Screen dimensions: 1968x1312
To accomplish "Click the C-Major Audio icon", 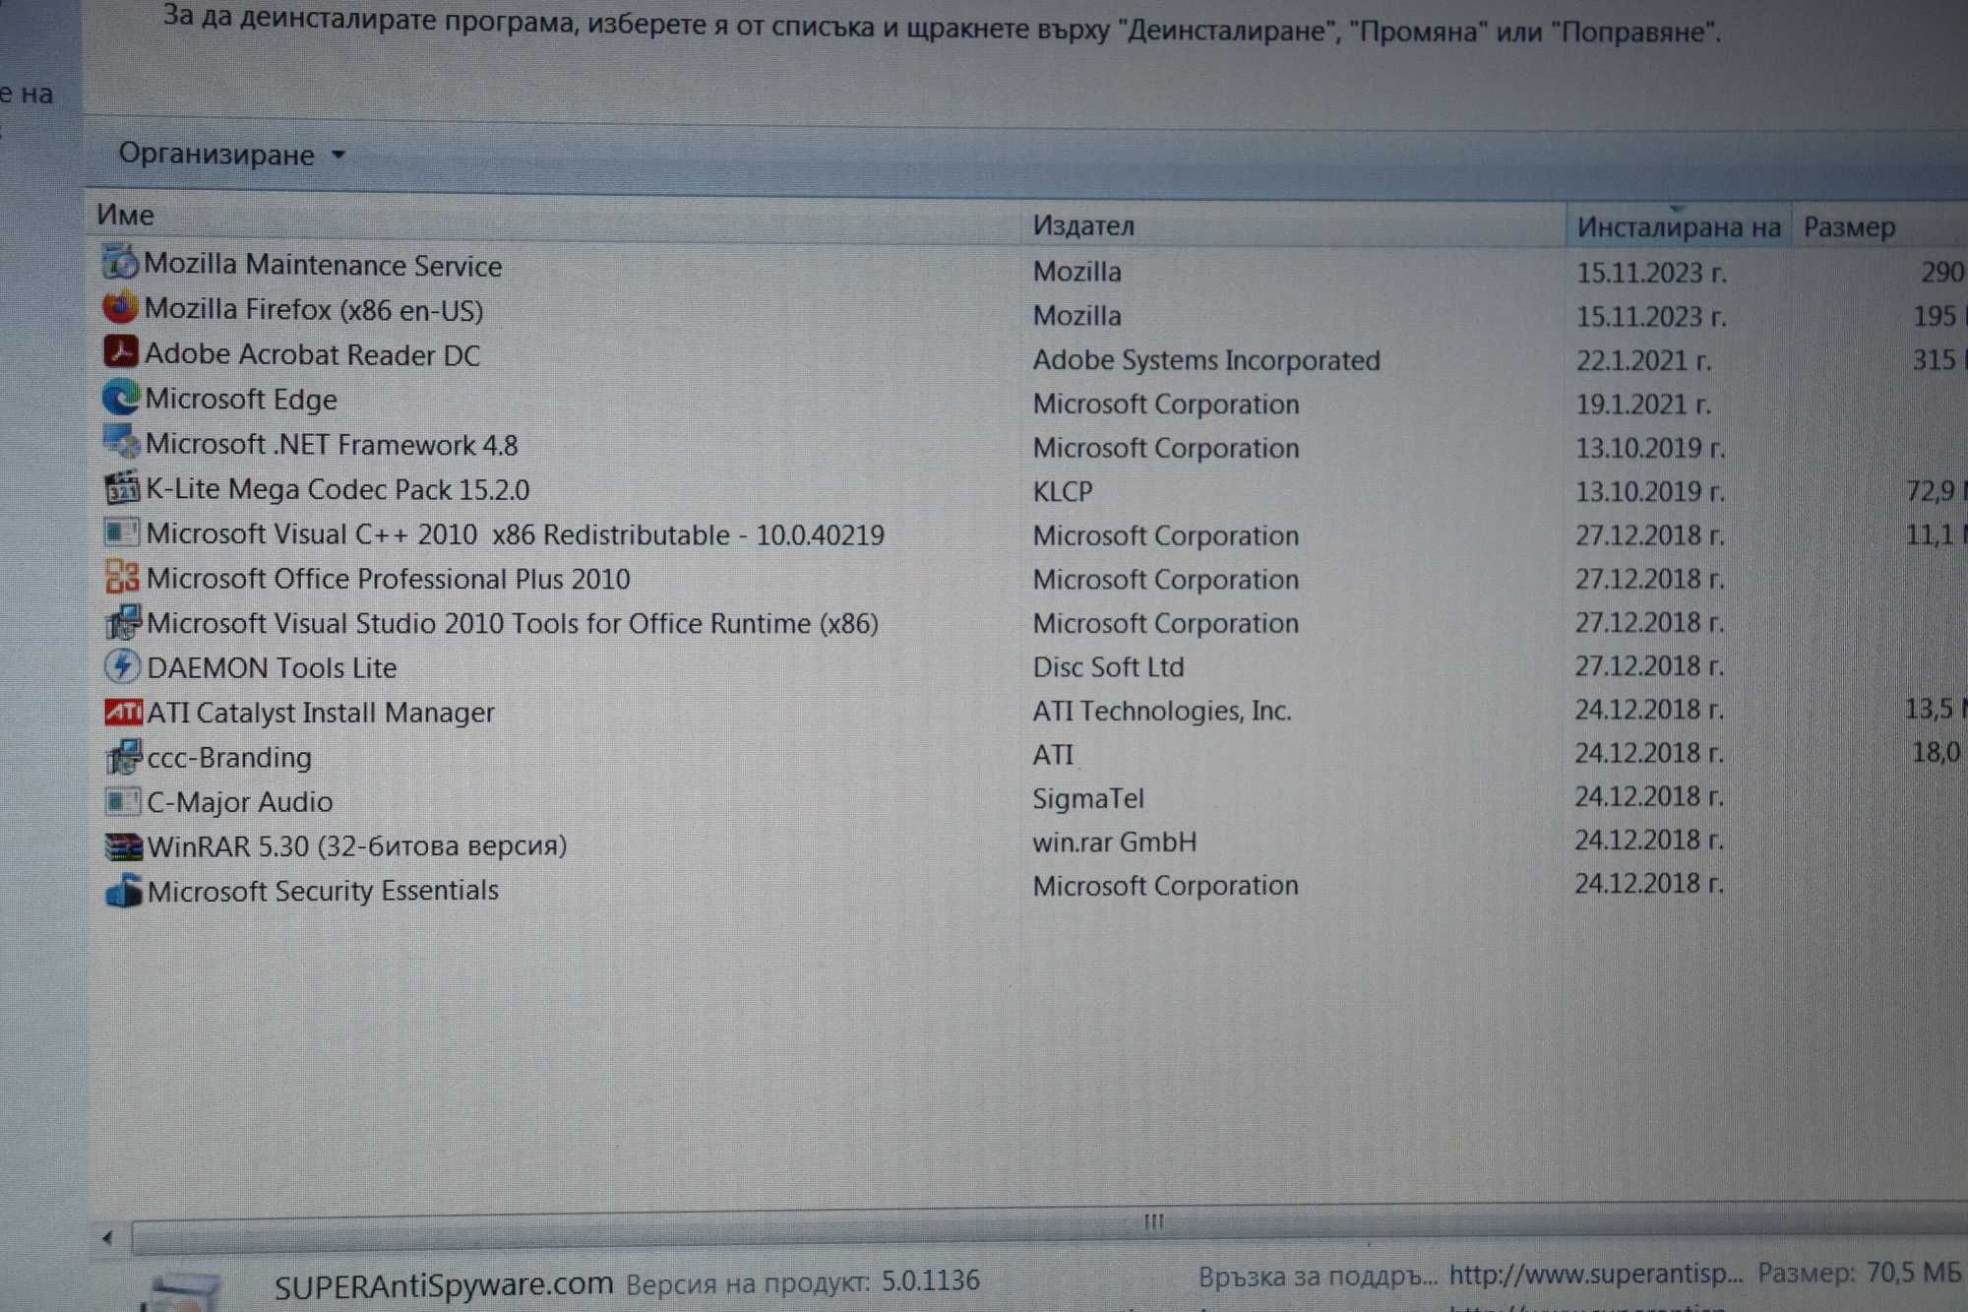I will (123, 800).
